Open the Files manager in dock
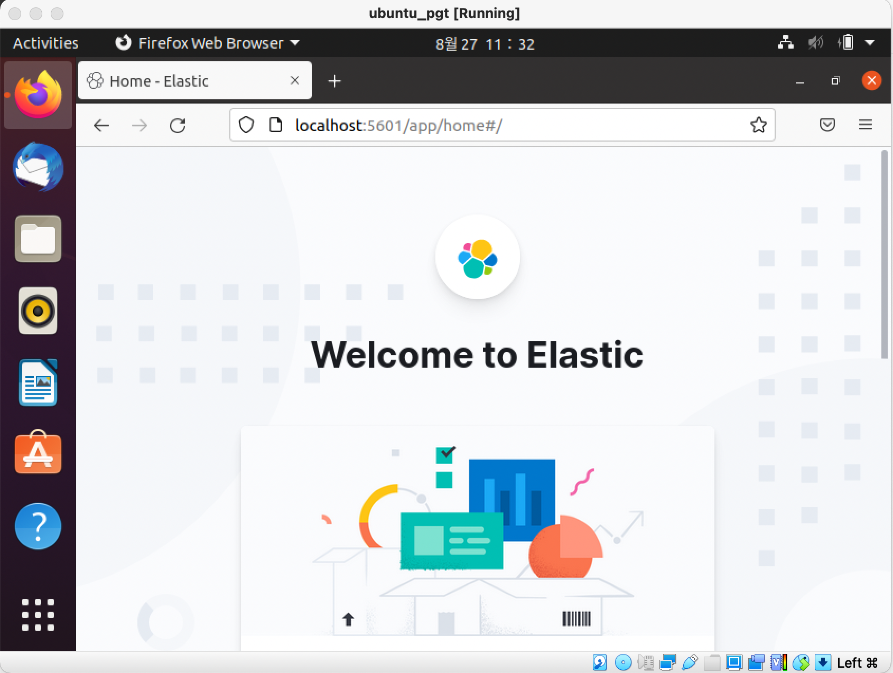Viewport: 893px width, 673px height. [38, 239]
